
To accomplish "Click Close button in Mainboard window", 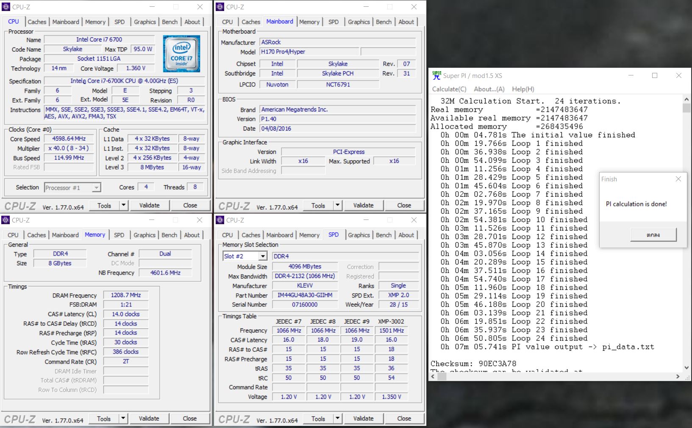I will coord(404,206).
